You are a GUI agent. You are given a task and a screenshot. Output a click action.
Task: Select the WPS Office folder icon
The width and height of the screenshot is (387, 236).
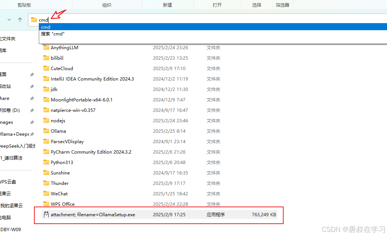point(46,204)
